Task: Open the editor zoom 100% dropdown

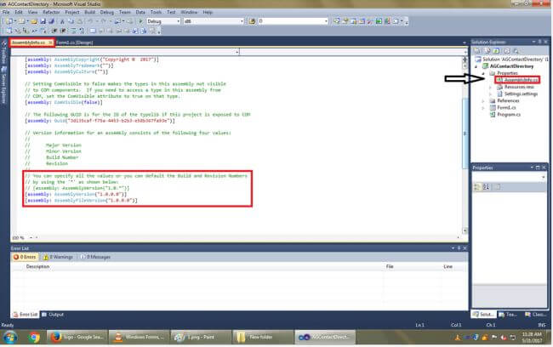Action: coord(31,237)
